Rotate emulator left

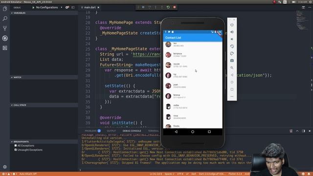(232, 46)
